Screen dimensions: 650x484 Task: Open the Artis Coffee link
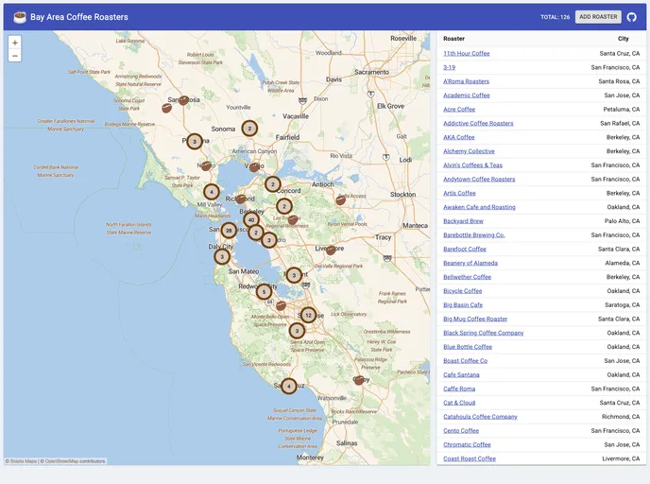coord(459,193)
